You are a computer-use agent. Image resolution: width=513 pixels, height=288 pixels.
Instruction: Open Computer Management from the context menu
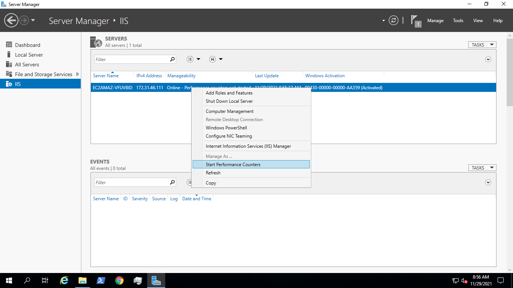(x=229, y=111)
